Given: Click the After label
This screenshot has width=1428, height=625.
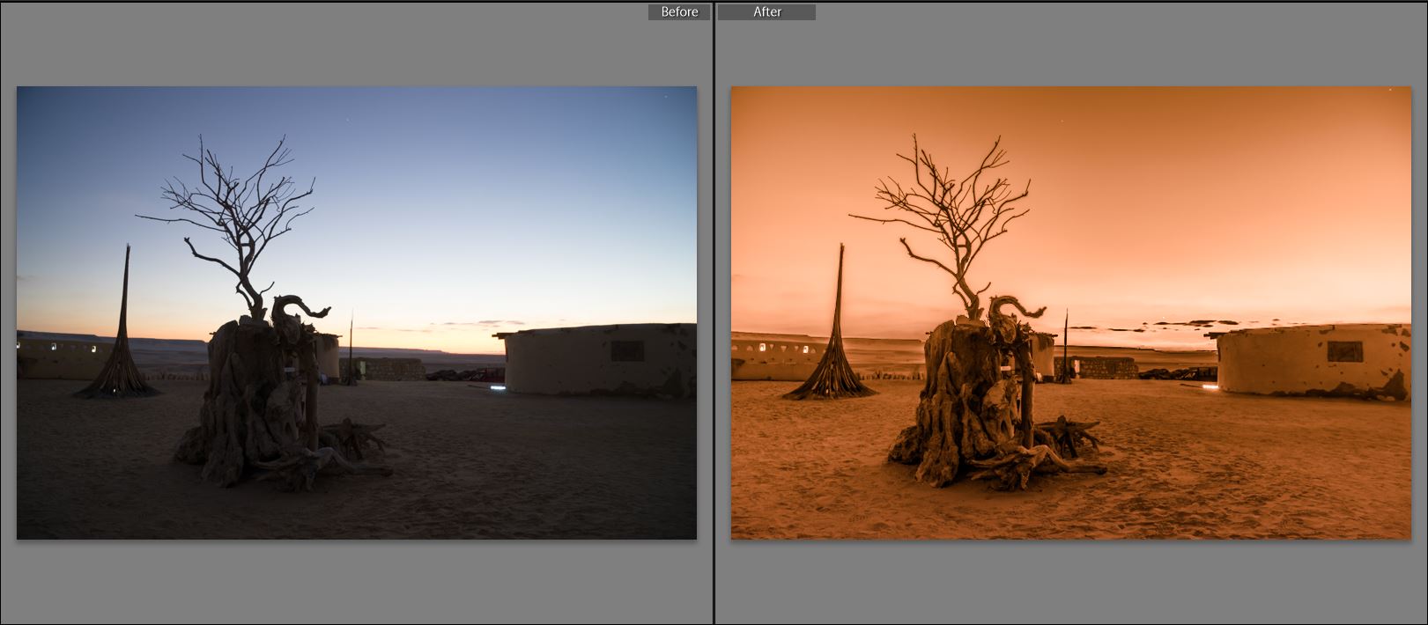Looking at the screenshot, I should (x=766, y=12).
